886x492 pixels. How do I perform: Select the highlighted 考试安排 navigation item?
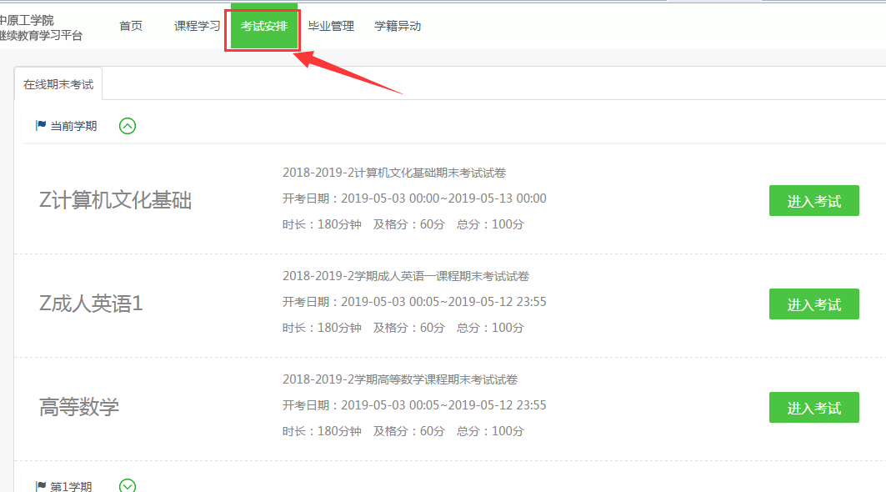[x=263, y=26]
